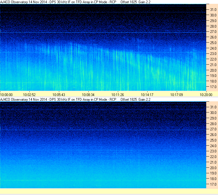Screen dimensions: 218x195
Task: Click the 20.0 frequency label on upper spectrogram
Action: (x=213, y=70)
